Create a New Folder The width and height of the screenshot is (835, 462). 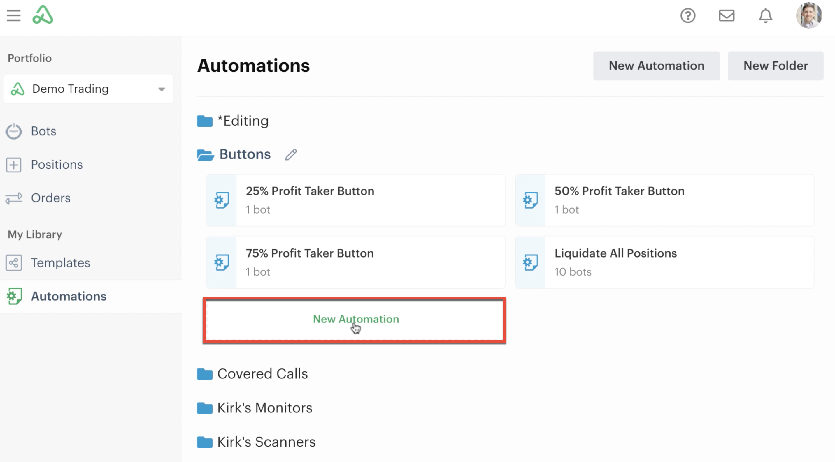coord(775,66)
